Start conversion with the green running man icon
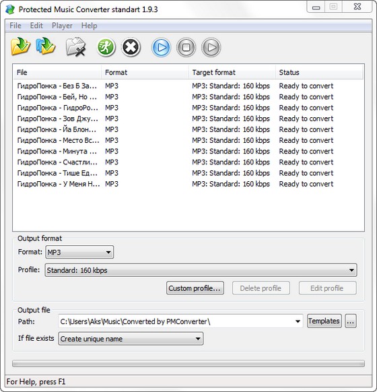Viewport: 377px width, 392px height. tap(106, 47)
